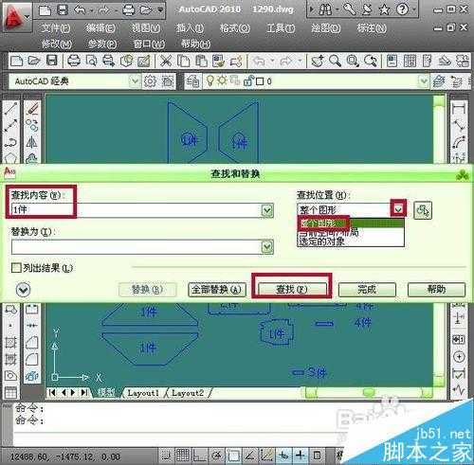Open the Help question mark dropdown arrow
This screenshot has height=465, width=474.
413,9
